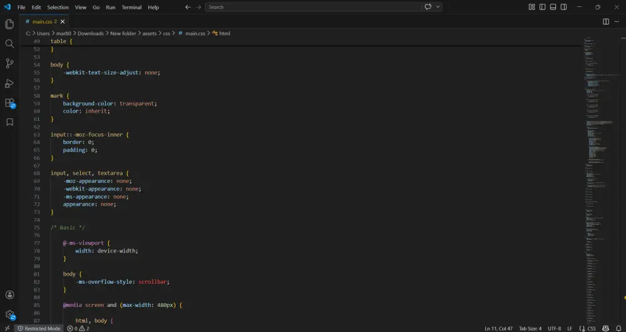Open the Terminal menu

[x=131, y=7]
